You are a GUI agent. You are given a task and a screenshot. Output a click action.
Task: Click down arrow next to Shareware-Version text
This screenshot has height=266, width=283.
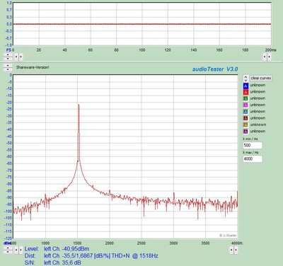click(8, 69)
